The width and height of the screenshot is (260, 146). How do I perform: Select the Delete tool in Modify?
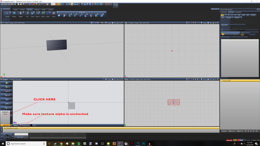coord(21,14)
